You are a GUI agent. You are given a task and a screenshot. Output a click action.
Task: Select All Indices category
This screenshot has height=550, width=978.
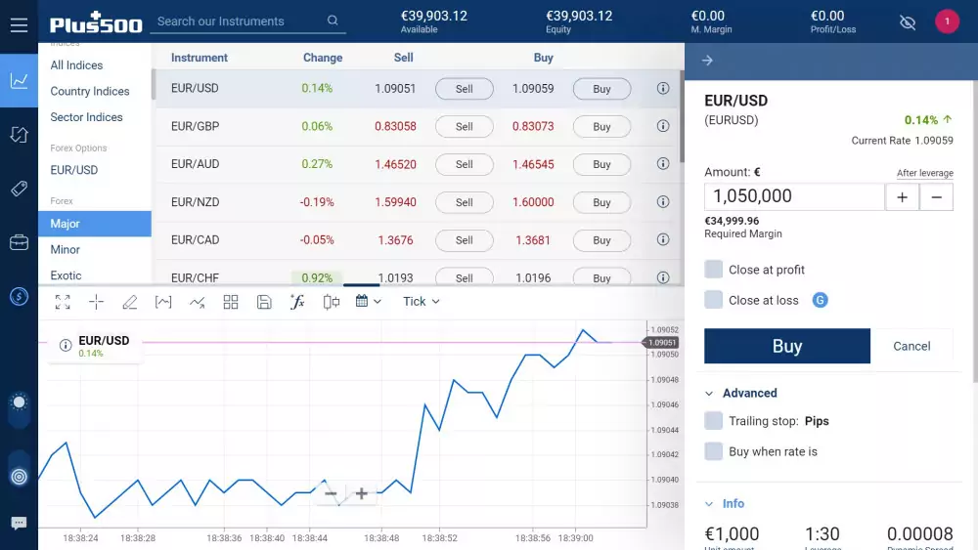pos(76,64)
